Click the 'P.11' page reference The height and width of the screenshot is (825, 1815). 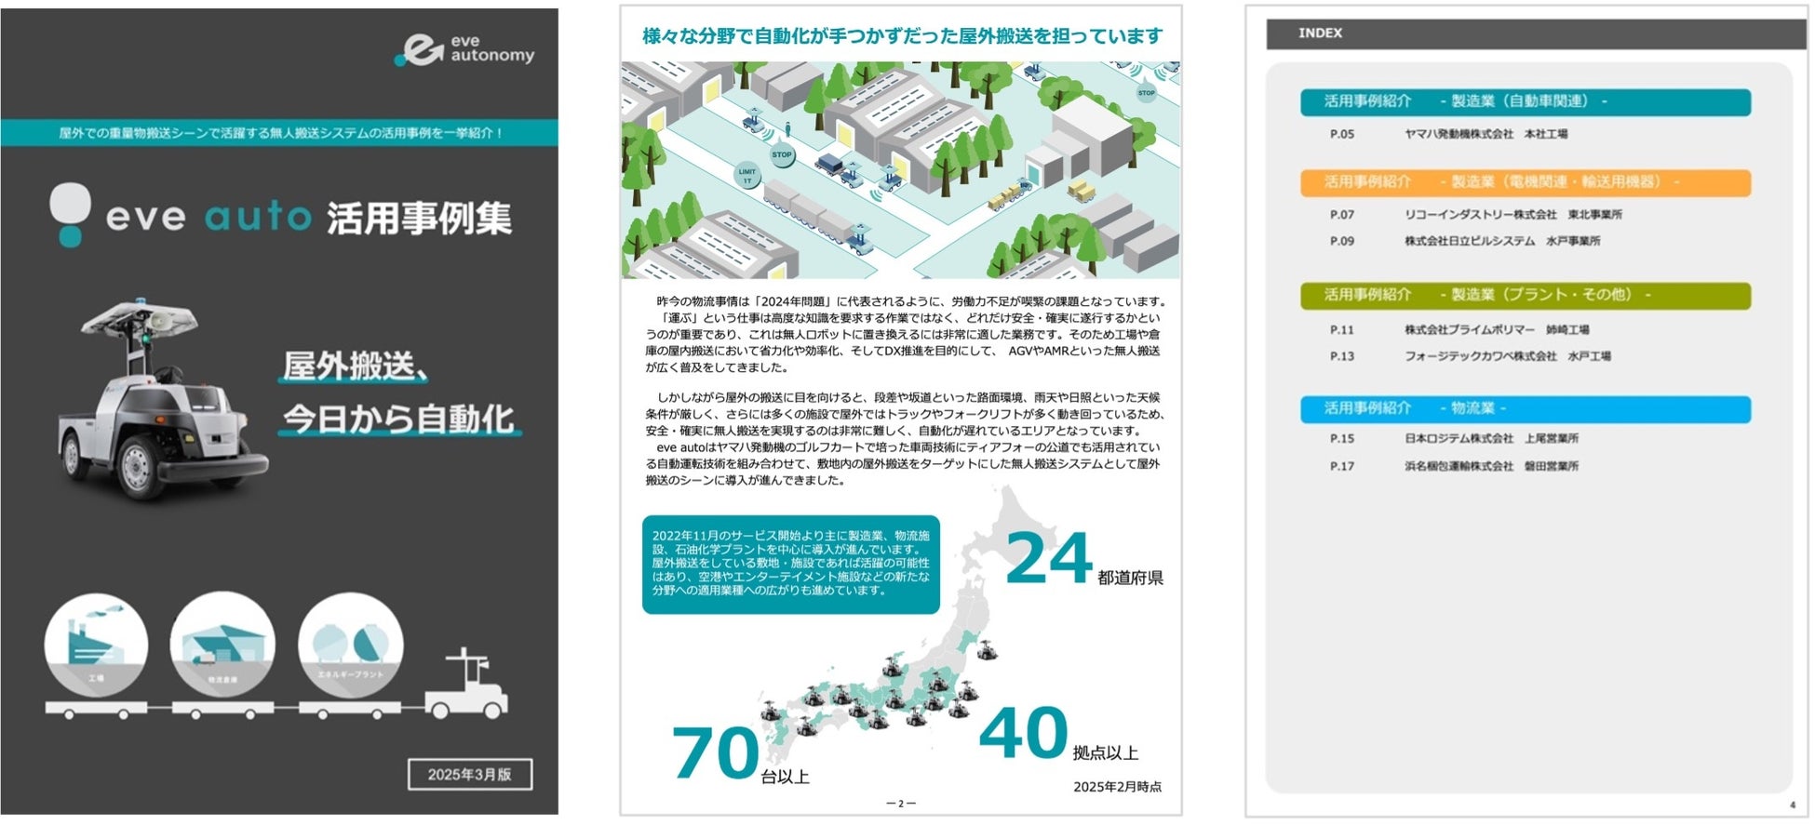click(x=1342, y=330)
